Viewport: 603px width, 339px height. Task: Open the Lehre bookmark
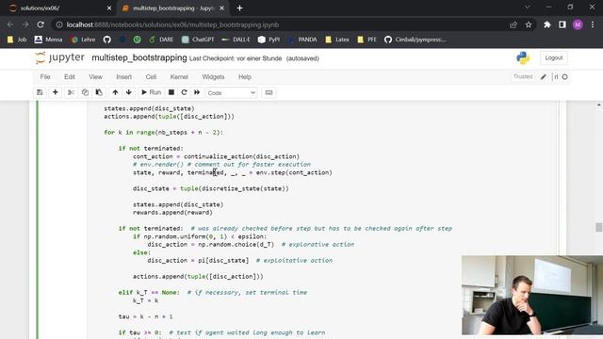click(83, 40)
